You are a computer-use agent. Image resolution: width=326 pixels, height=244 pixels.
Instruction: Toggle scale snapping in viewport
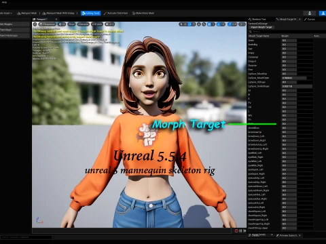tap(230, 24)
